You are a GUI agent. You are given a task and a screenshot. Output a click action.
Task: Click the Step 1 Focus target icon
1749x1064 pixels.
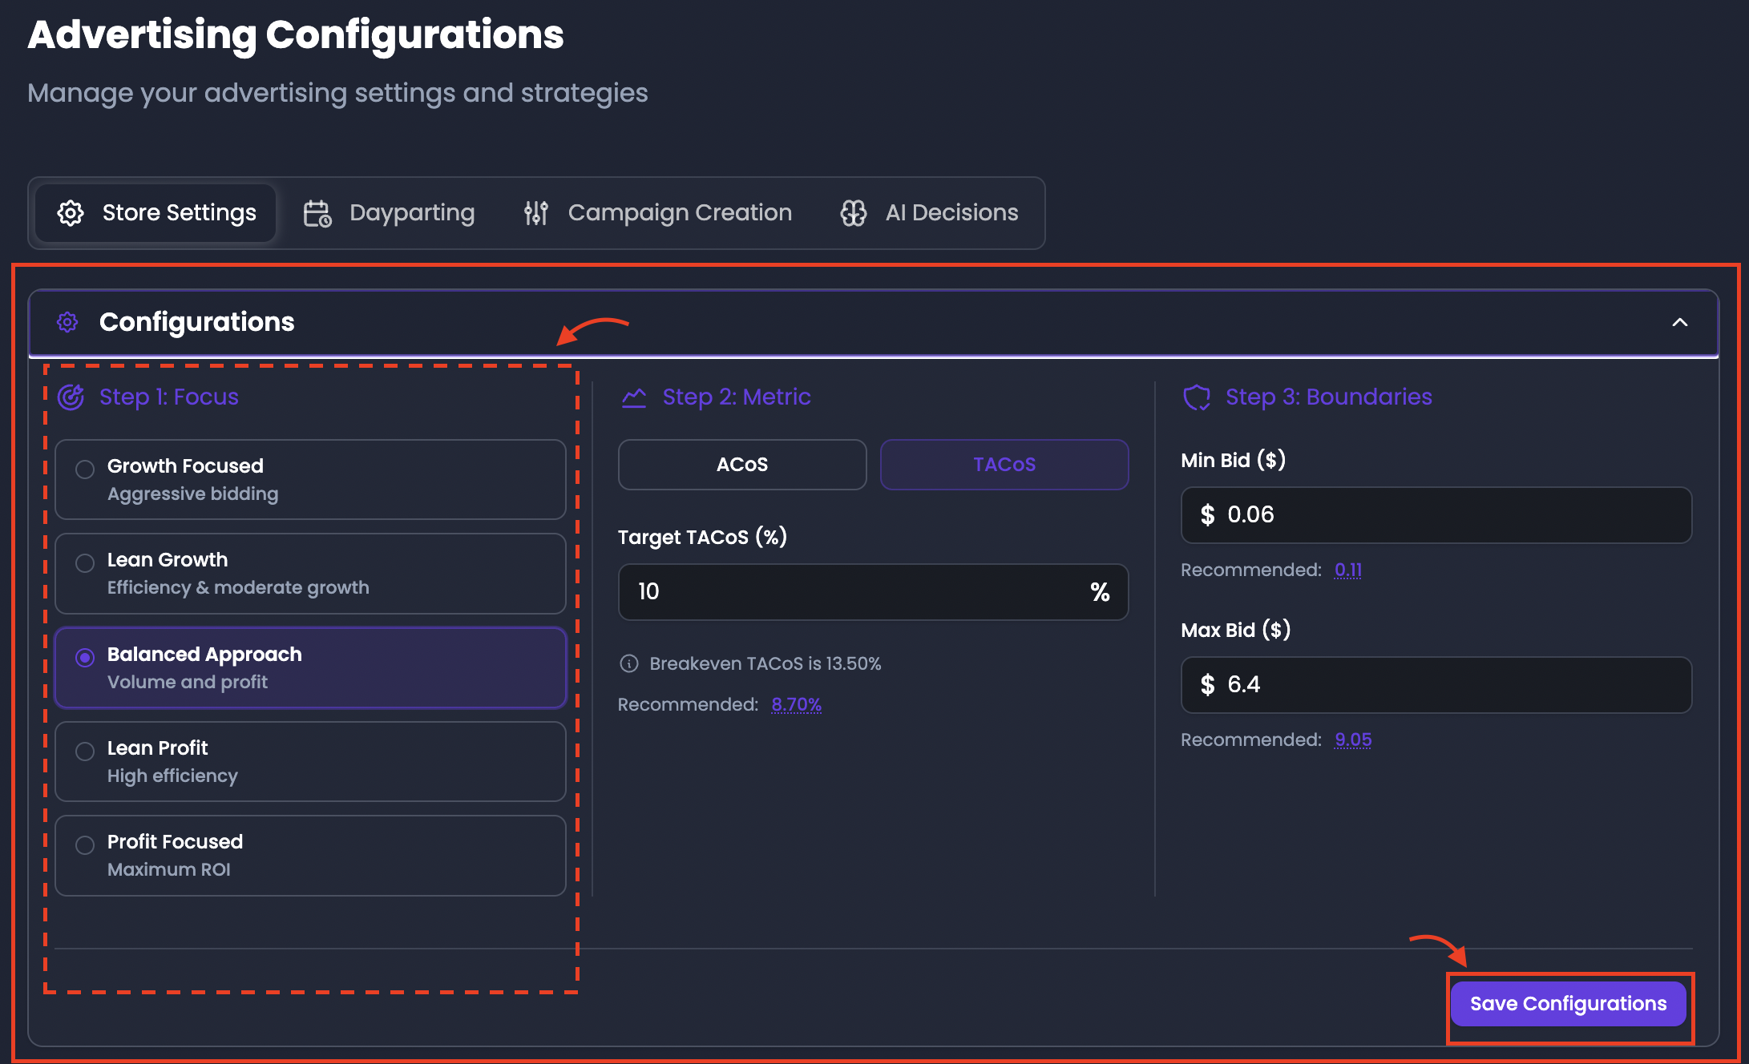[x=71, y=397]
